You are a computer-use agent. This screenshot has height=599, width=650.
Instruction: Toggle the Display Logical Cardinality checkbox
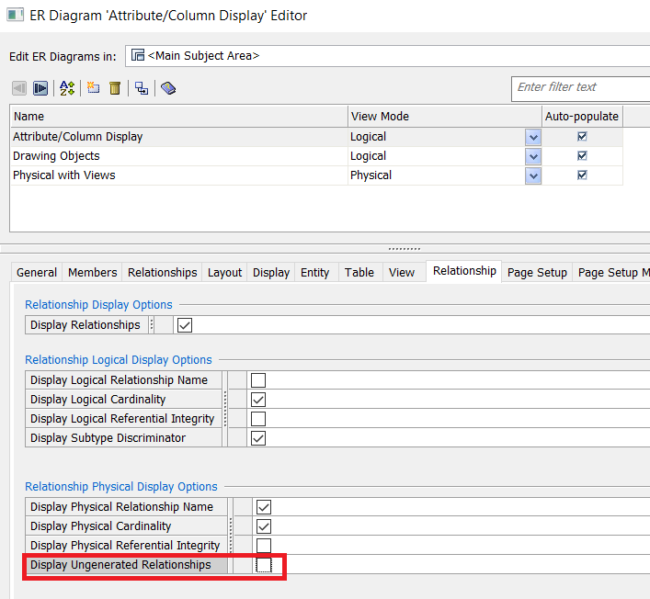(258, 400)
